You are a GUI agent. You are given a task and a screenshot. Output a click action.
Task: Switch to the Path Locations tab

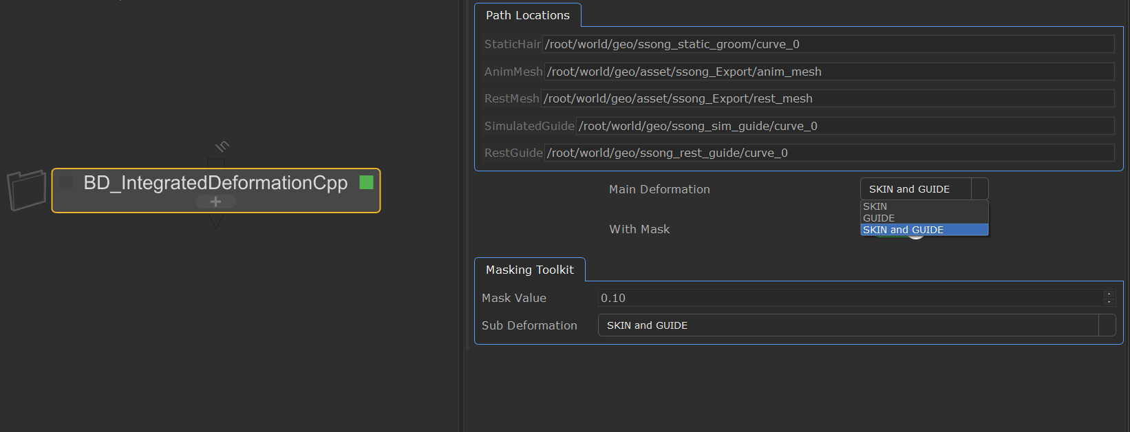click(527, 15)
